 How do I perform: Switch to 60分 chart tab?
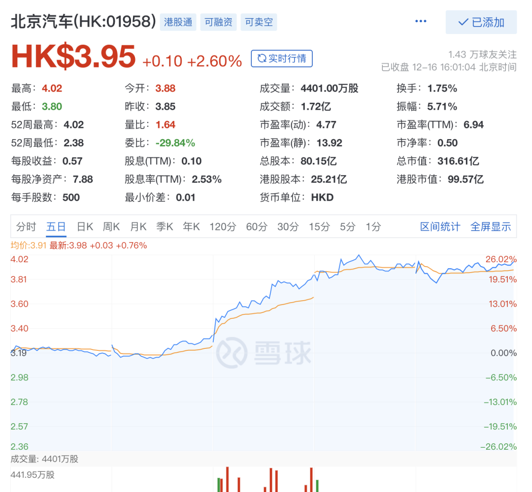click(x=257, y=226)
